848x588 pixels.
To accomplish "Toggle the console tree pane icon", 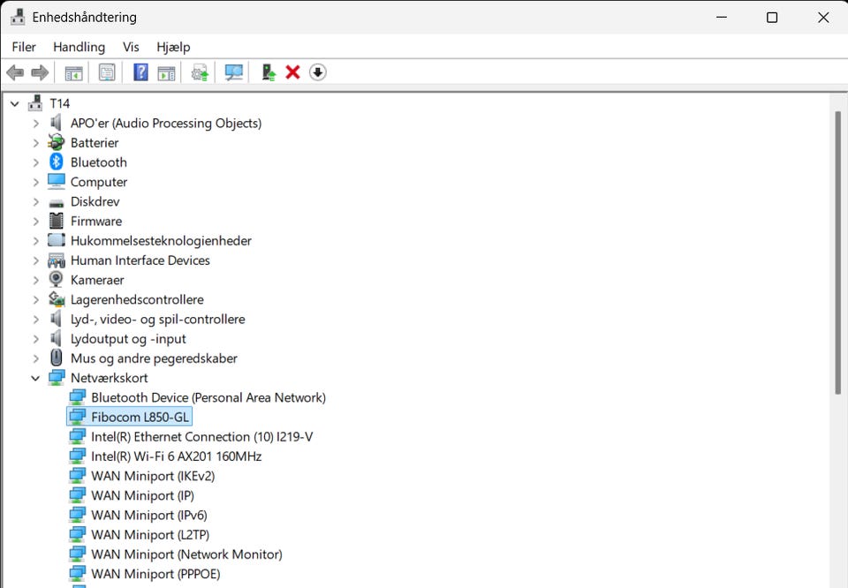I will pyautogui.click(x=73, y=72).
